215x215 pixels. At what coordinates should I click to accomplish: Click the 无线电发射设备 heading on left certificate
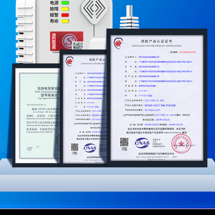[48, 88]
